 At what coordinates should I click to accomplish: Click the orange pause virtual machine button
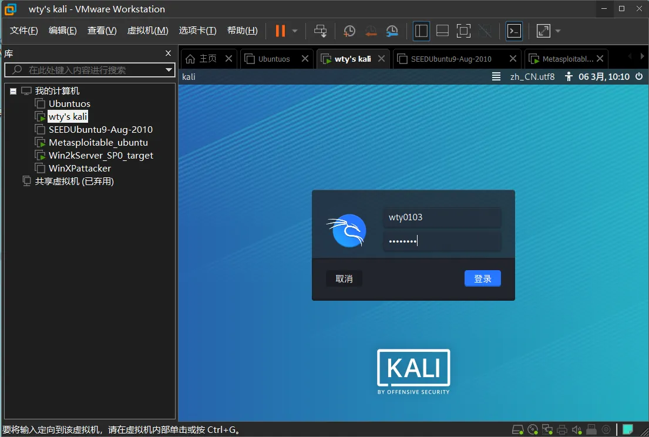(x=280, y=31)
